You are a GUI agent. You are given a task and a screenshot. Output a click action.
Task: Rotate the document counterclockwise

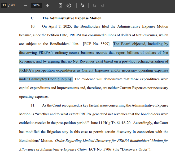(69, 5)
